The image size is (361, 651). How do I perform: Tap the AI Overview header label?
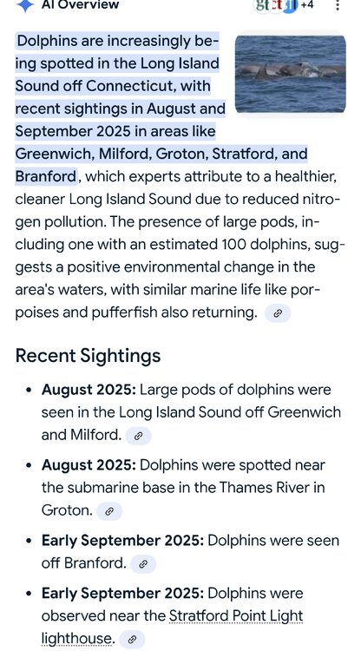tap(80, 5)
